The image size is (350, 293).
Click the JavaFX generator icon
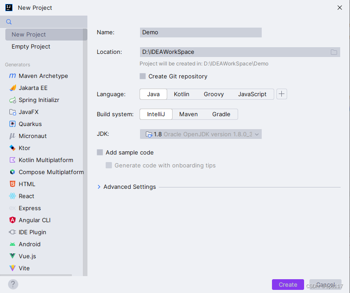coord(12,112)
